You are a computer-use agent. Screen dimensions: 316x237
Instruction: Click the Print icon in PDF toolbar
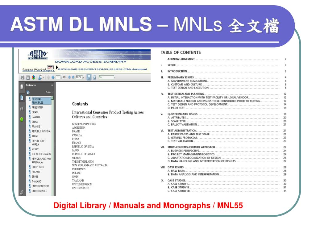(x=22, y=77)
